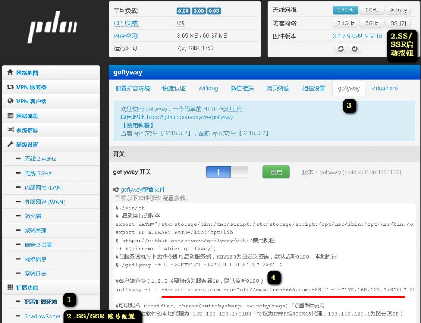The height and width of the screenshot is (323, 421).
Task: Click the 网络流量 server icon
Action: (10, 115)
